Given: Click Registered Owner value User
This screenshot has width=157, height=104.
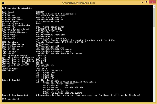Looking at the screenshot, I should [38, 23].
